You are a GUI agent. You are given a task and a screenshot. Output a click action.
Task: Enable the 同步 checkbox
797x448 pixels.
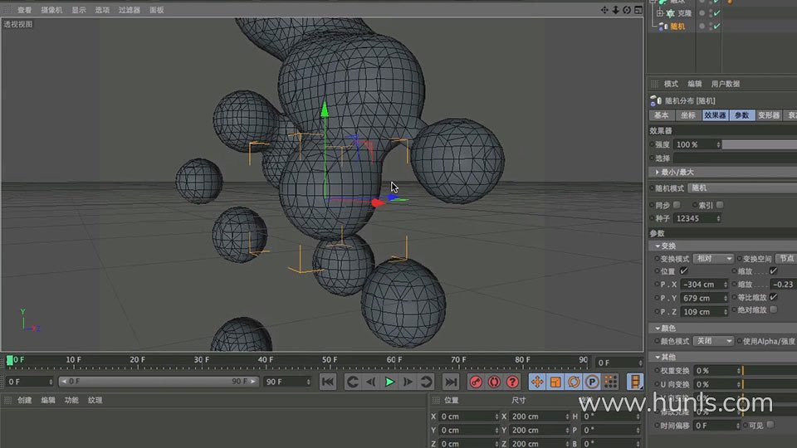click(677, 205)
